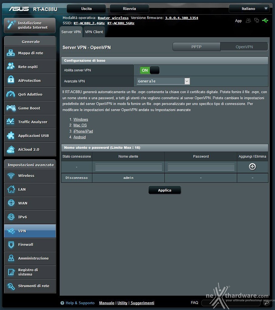This screenshot has height=310, width=275.
Task: Switch to the VPN Client tab
Action: pyautogui.click(x=94, y=32)
